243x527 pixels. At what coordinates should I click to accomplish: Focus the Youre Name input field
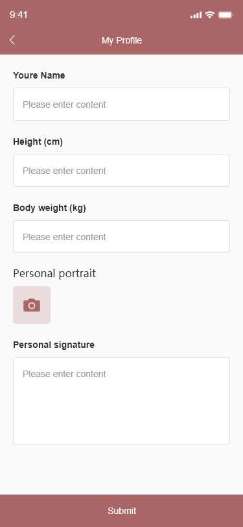[x=122, y=104]
